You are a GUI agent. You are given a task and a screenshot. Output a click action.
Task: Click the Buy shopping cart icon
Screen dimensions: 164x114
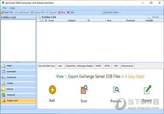tap(59, 13)
